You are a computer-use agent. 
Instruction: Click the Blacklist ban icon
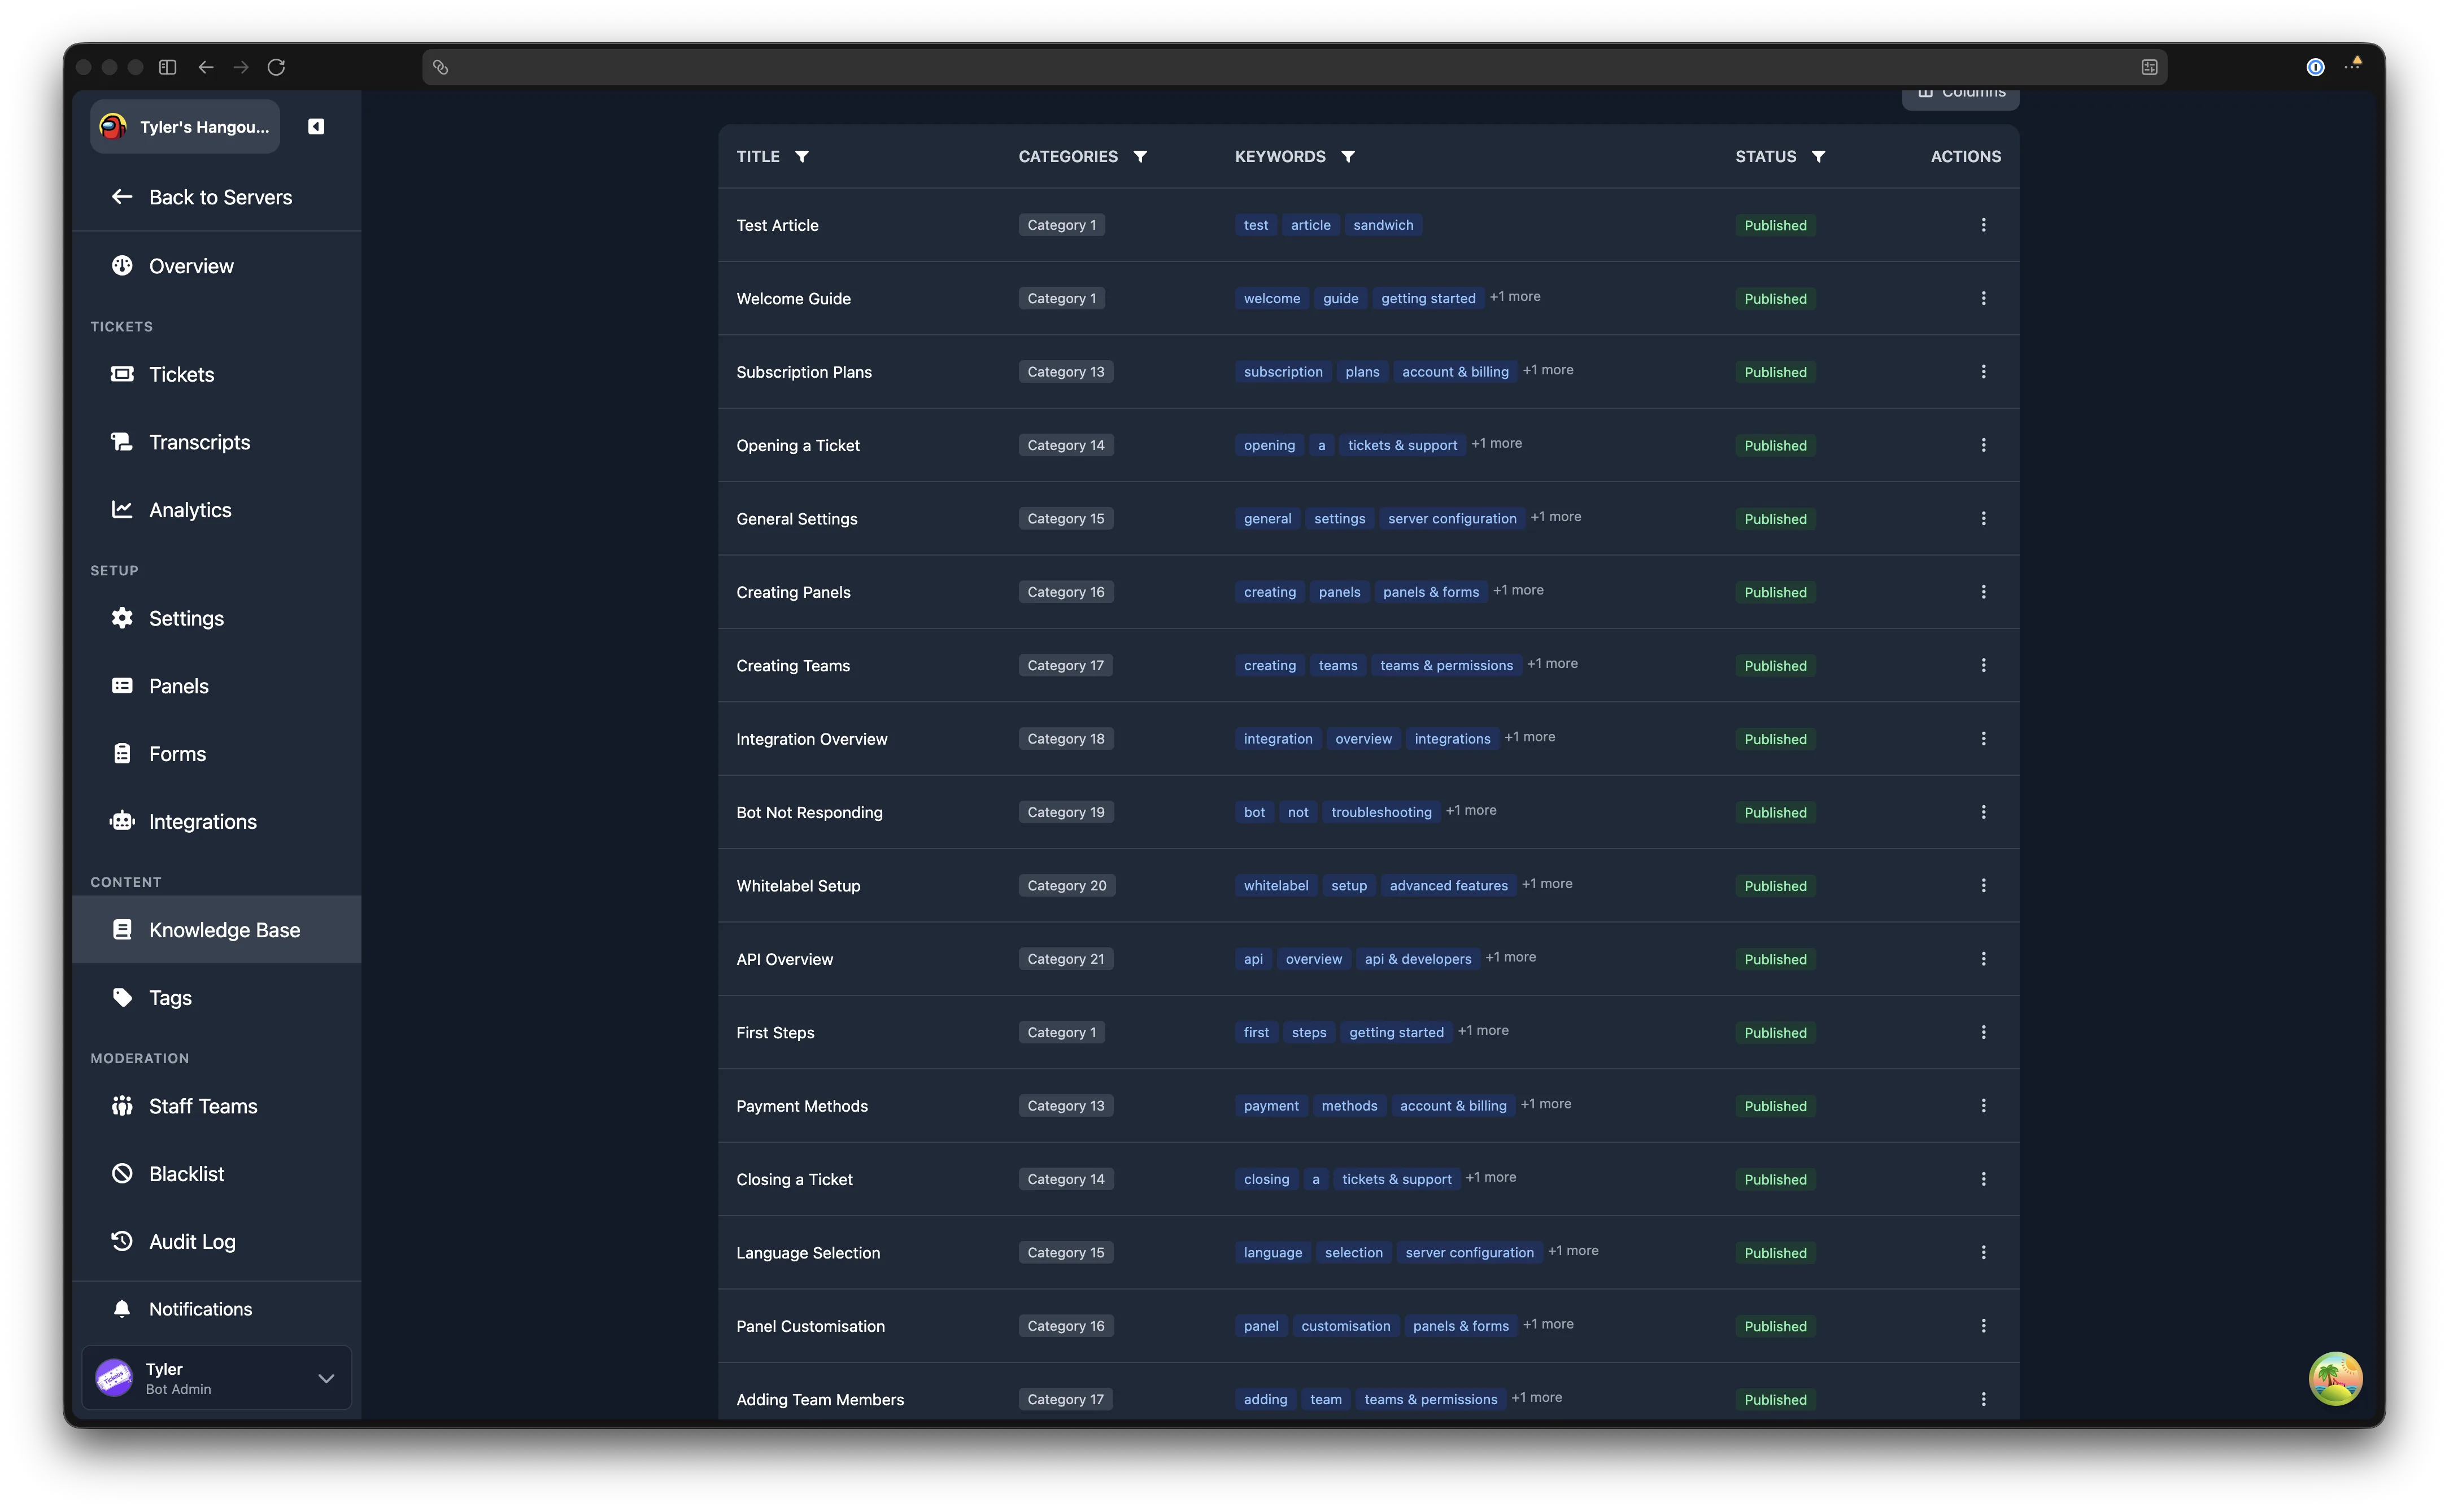[x=122, y=1174]
